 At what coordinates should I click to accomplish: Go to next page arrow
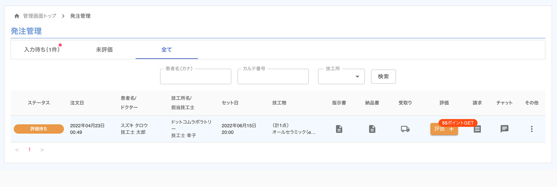point(42,150)
